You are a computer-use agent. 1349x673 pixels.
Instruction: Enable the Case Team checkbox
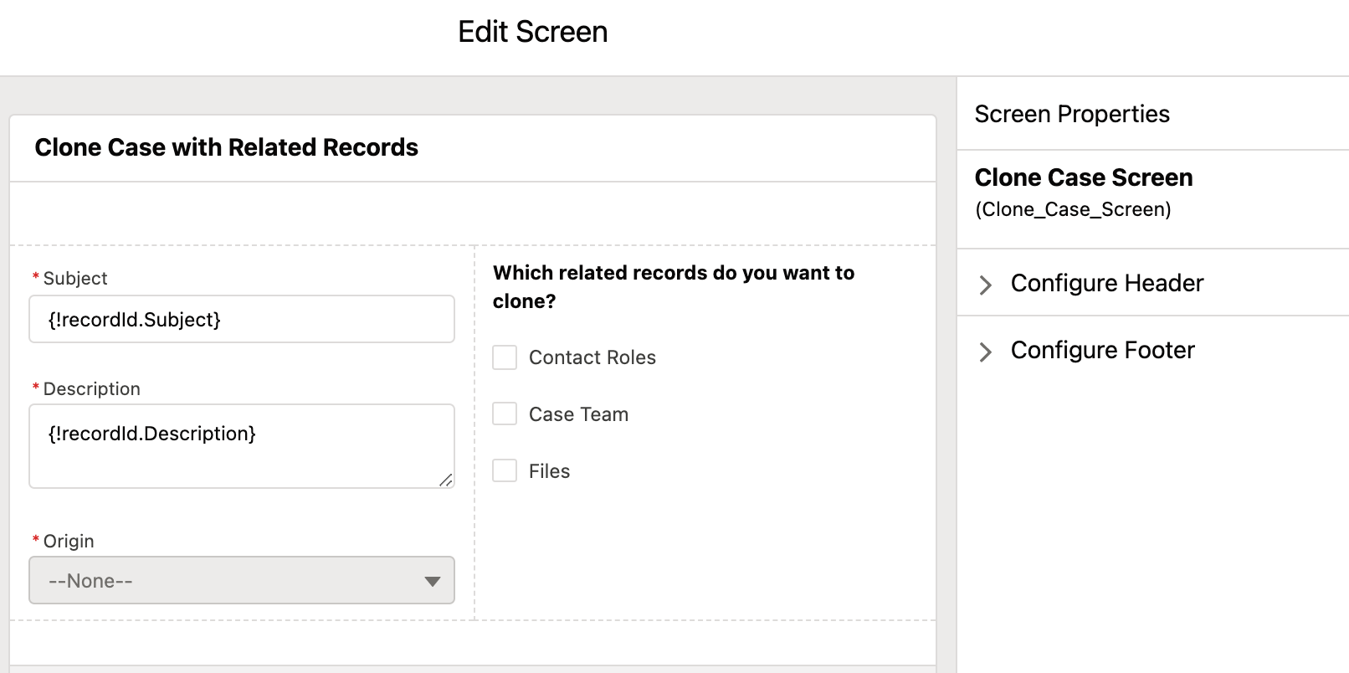505,414
